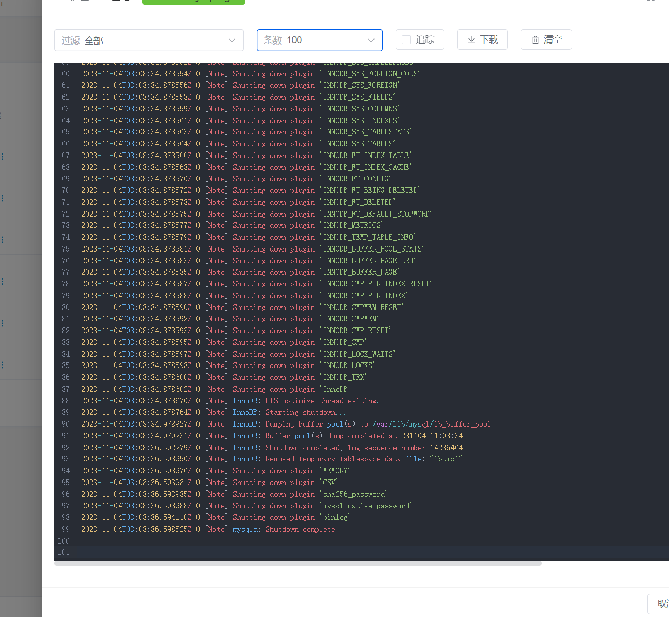Viewport: 669px width, 617px height.
Task: Click the partially visible menu item at the top
Action: click(80, 2)
